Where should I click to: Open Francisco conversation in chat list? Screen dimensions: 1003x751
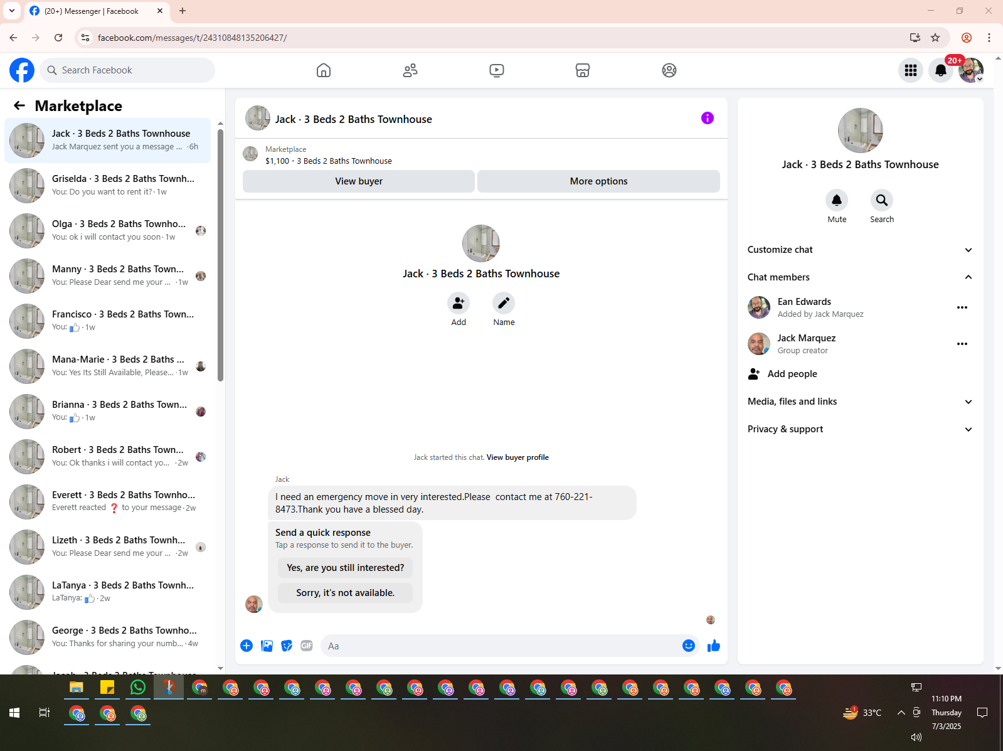point(108,321)
